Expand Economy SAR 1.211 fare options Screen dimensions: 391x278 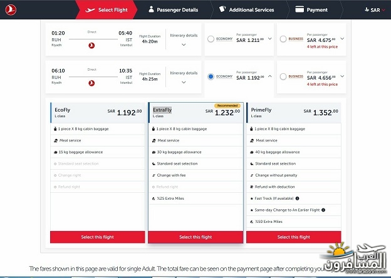coord(270,39)
